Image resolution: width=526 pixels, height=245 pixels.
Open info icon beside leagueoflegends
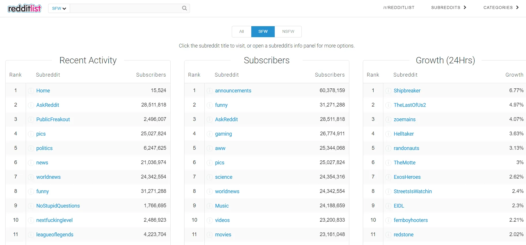31,235
